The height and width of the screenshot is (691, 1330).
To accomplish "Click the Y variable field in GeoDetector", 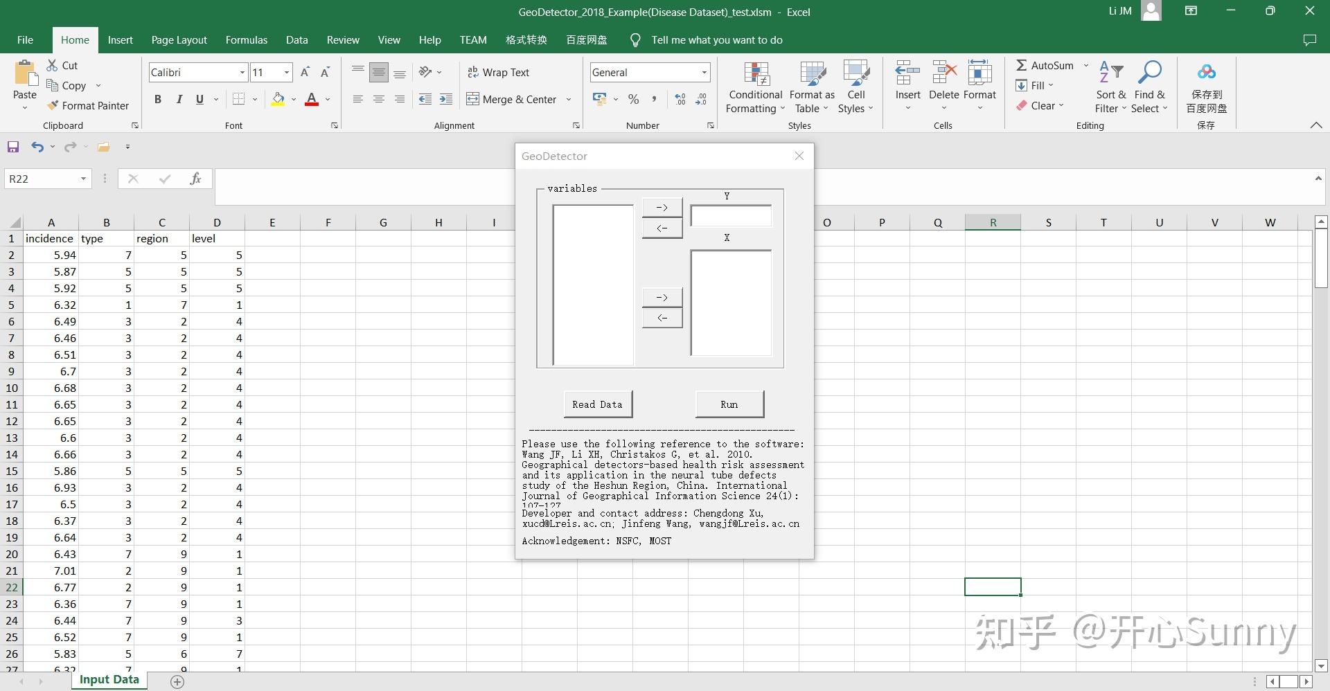I will pos(731,216).
